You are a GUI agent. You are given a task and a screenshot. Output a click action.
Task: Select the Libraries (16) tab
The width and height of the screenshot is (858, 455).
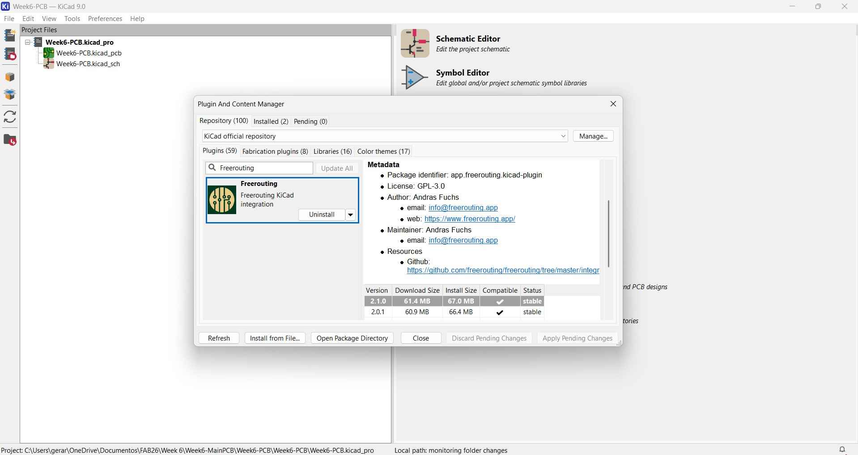click(x=333, y=152)
